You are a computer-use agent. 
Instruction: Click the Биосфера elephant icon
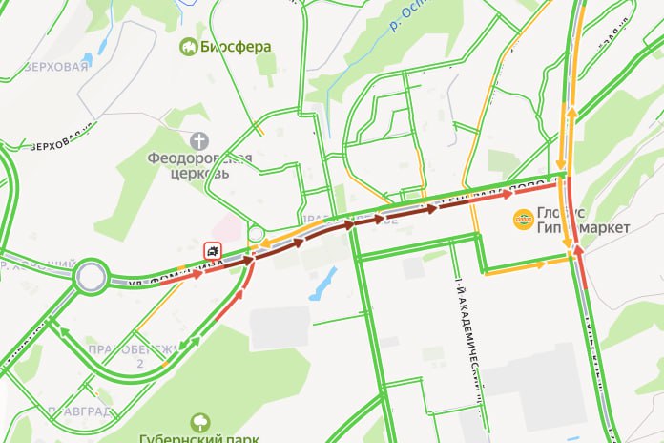pos(189,47)
